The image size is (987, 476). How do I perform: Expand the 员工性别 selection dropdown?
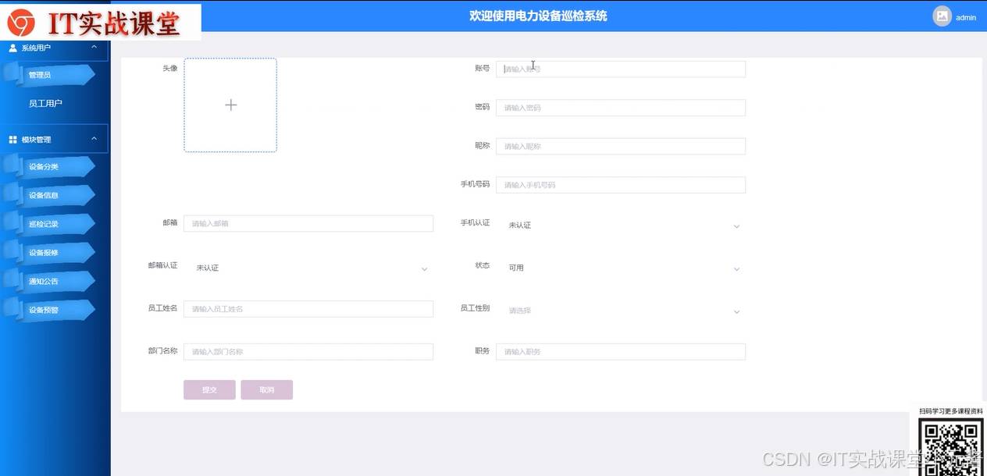click(x=620, y=311)
